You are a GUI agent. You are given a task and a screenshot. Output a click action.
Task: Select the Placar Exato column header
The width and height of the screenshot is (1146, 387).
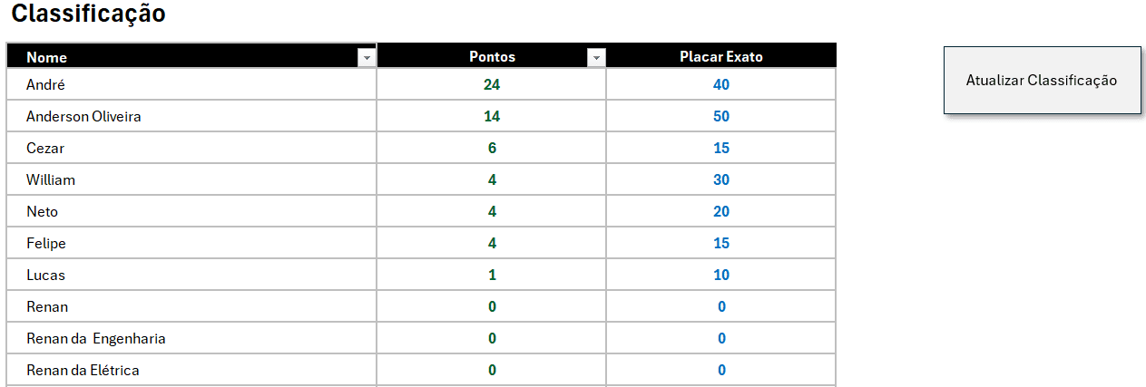(720, 56)
